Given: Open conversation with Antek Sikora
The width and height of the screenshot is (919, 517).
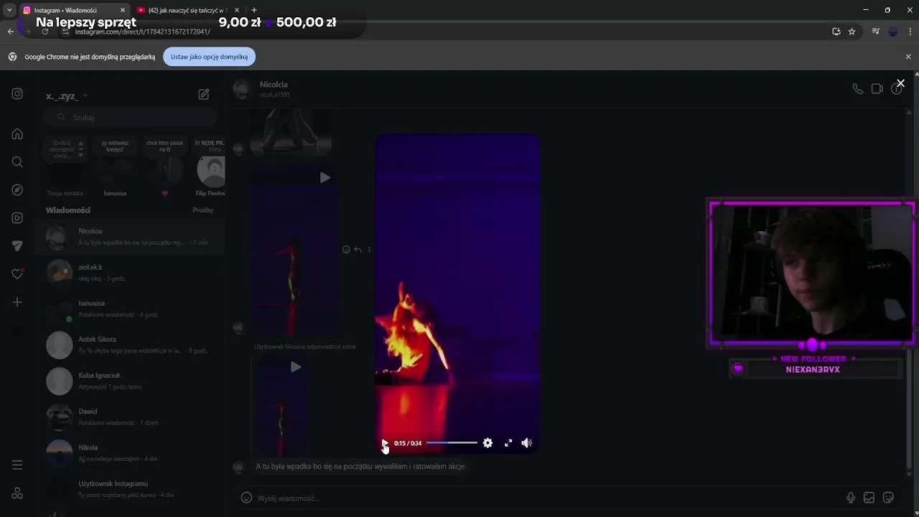Looking at the screenshot, I should (131, 345).
